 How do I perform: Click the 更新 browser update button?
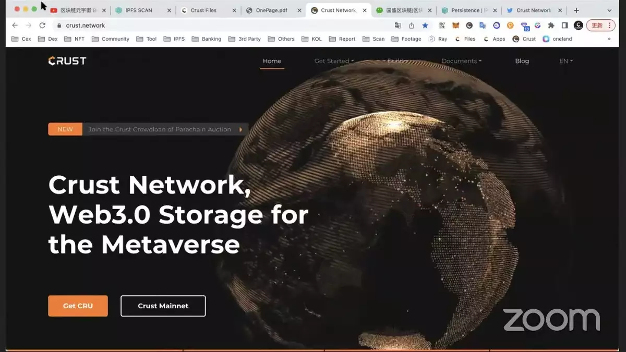[601, 25]
